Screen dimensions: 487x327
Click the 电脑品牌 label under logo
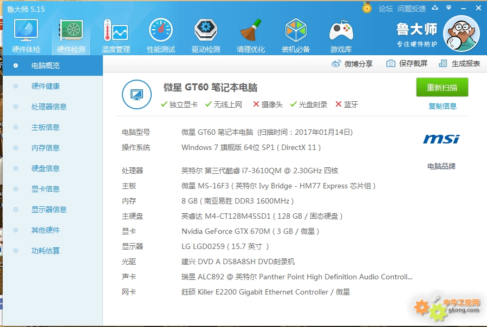tap(441, 166)
